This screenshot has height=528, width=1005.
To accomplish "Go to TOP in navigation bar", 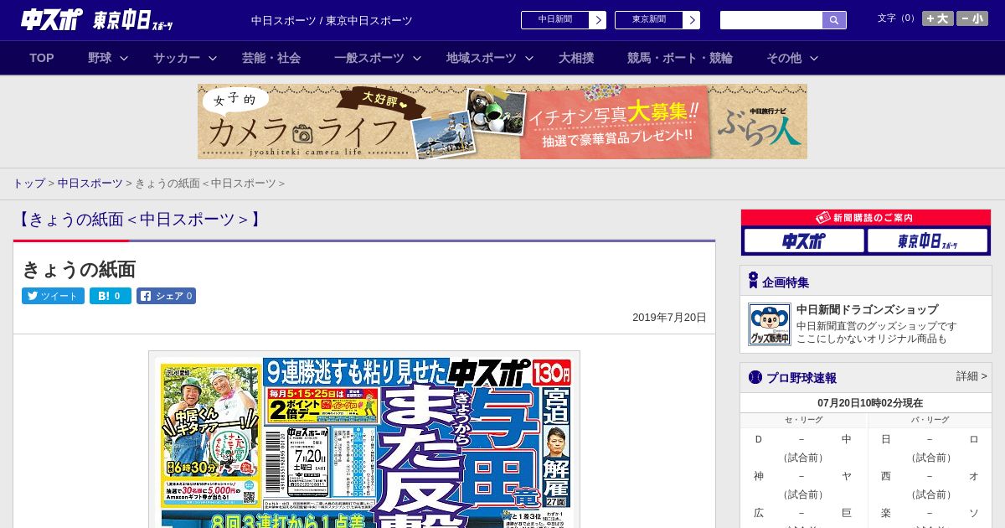I will (x=42, y=58).
